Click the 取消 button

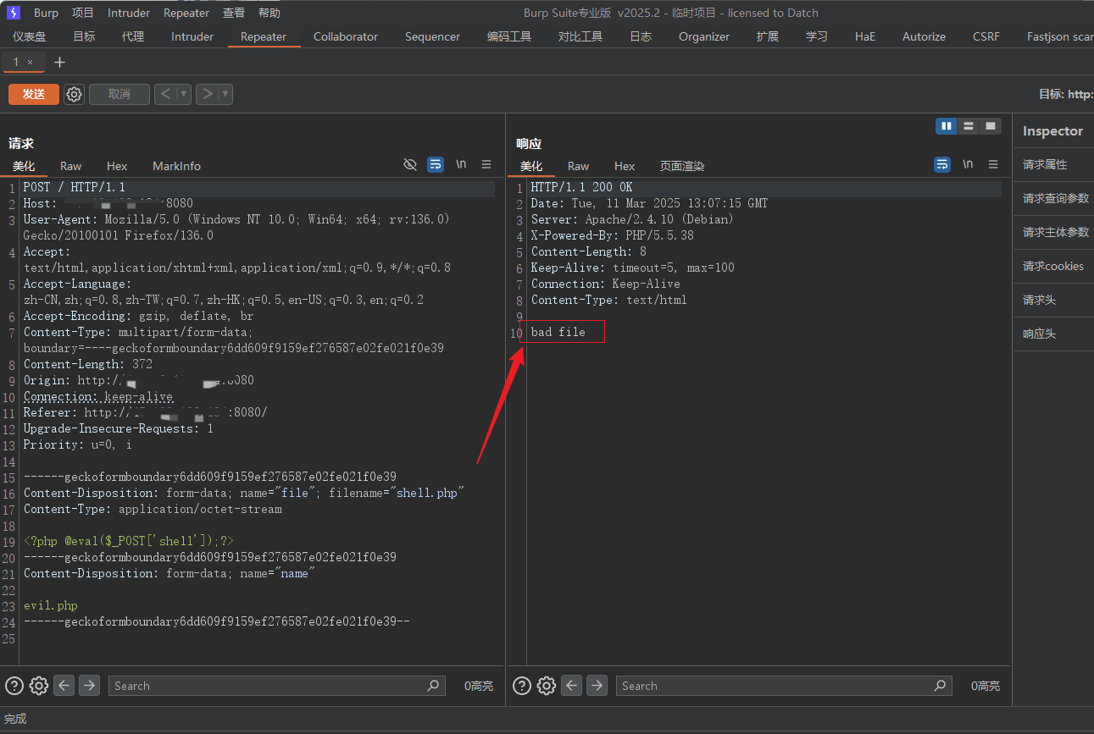click(119, 94)
